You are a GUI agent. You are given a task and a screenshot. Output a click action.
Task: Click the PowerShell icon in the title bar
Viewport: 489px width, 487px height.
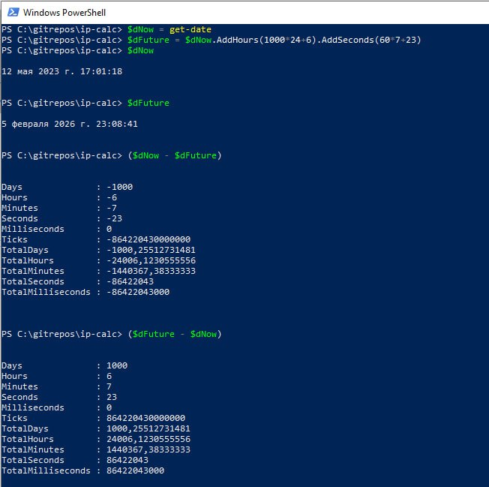13,13
